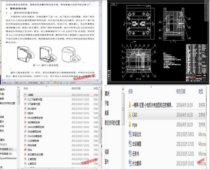
Task: Click the date 2016/4/9 16:20 of CAD folder
Action: pyautogui.click(x=184, y=115)
